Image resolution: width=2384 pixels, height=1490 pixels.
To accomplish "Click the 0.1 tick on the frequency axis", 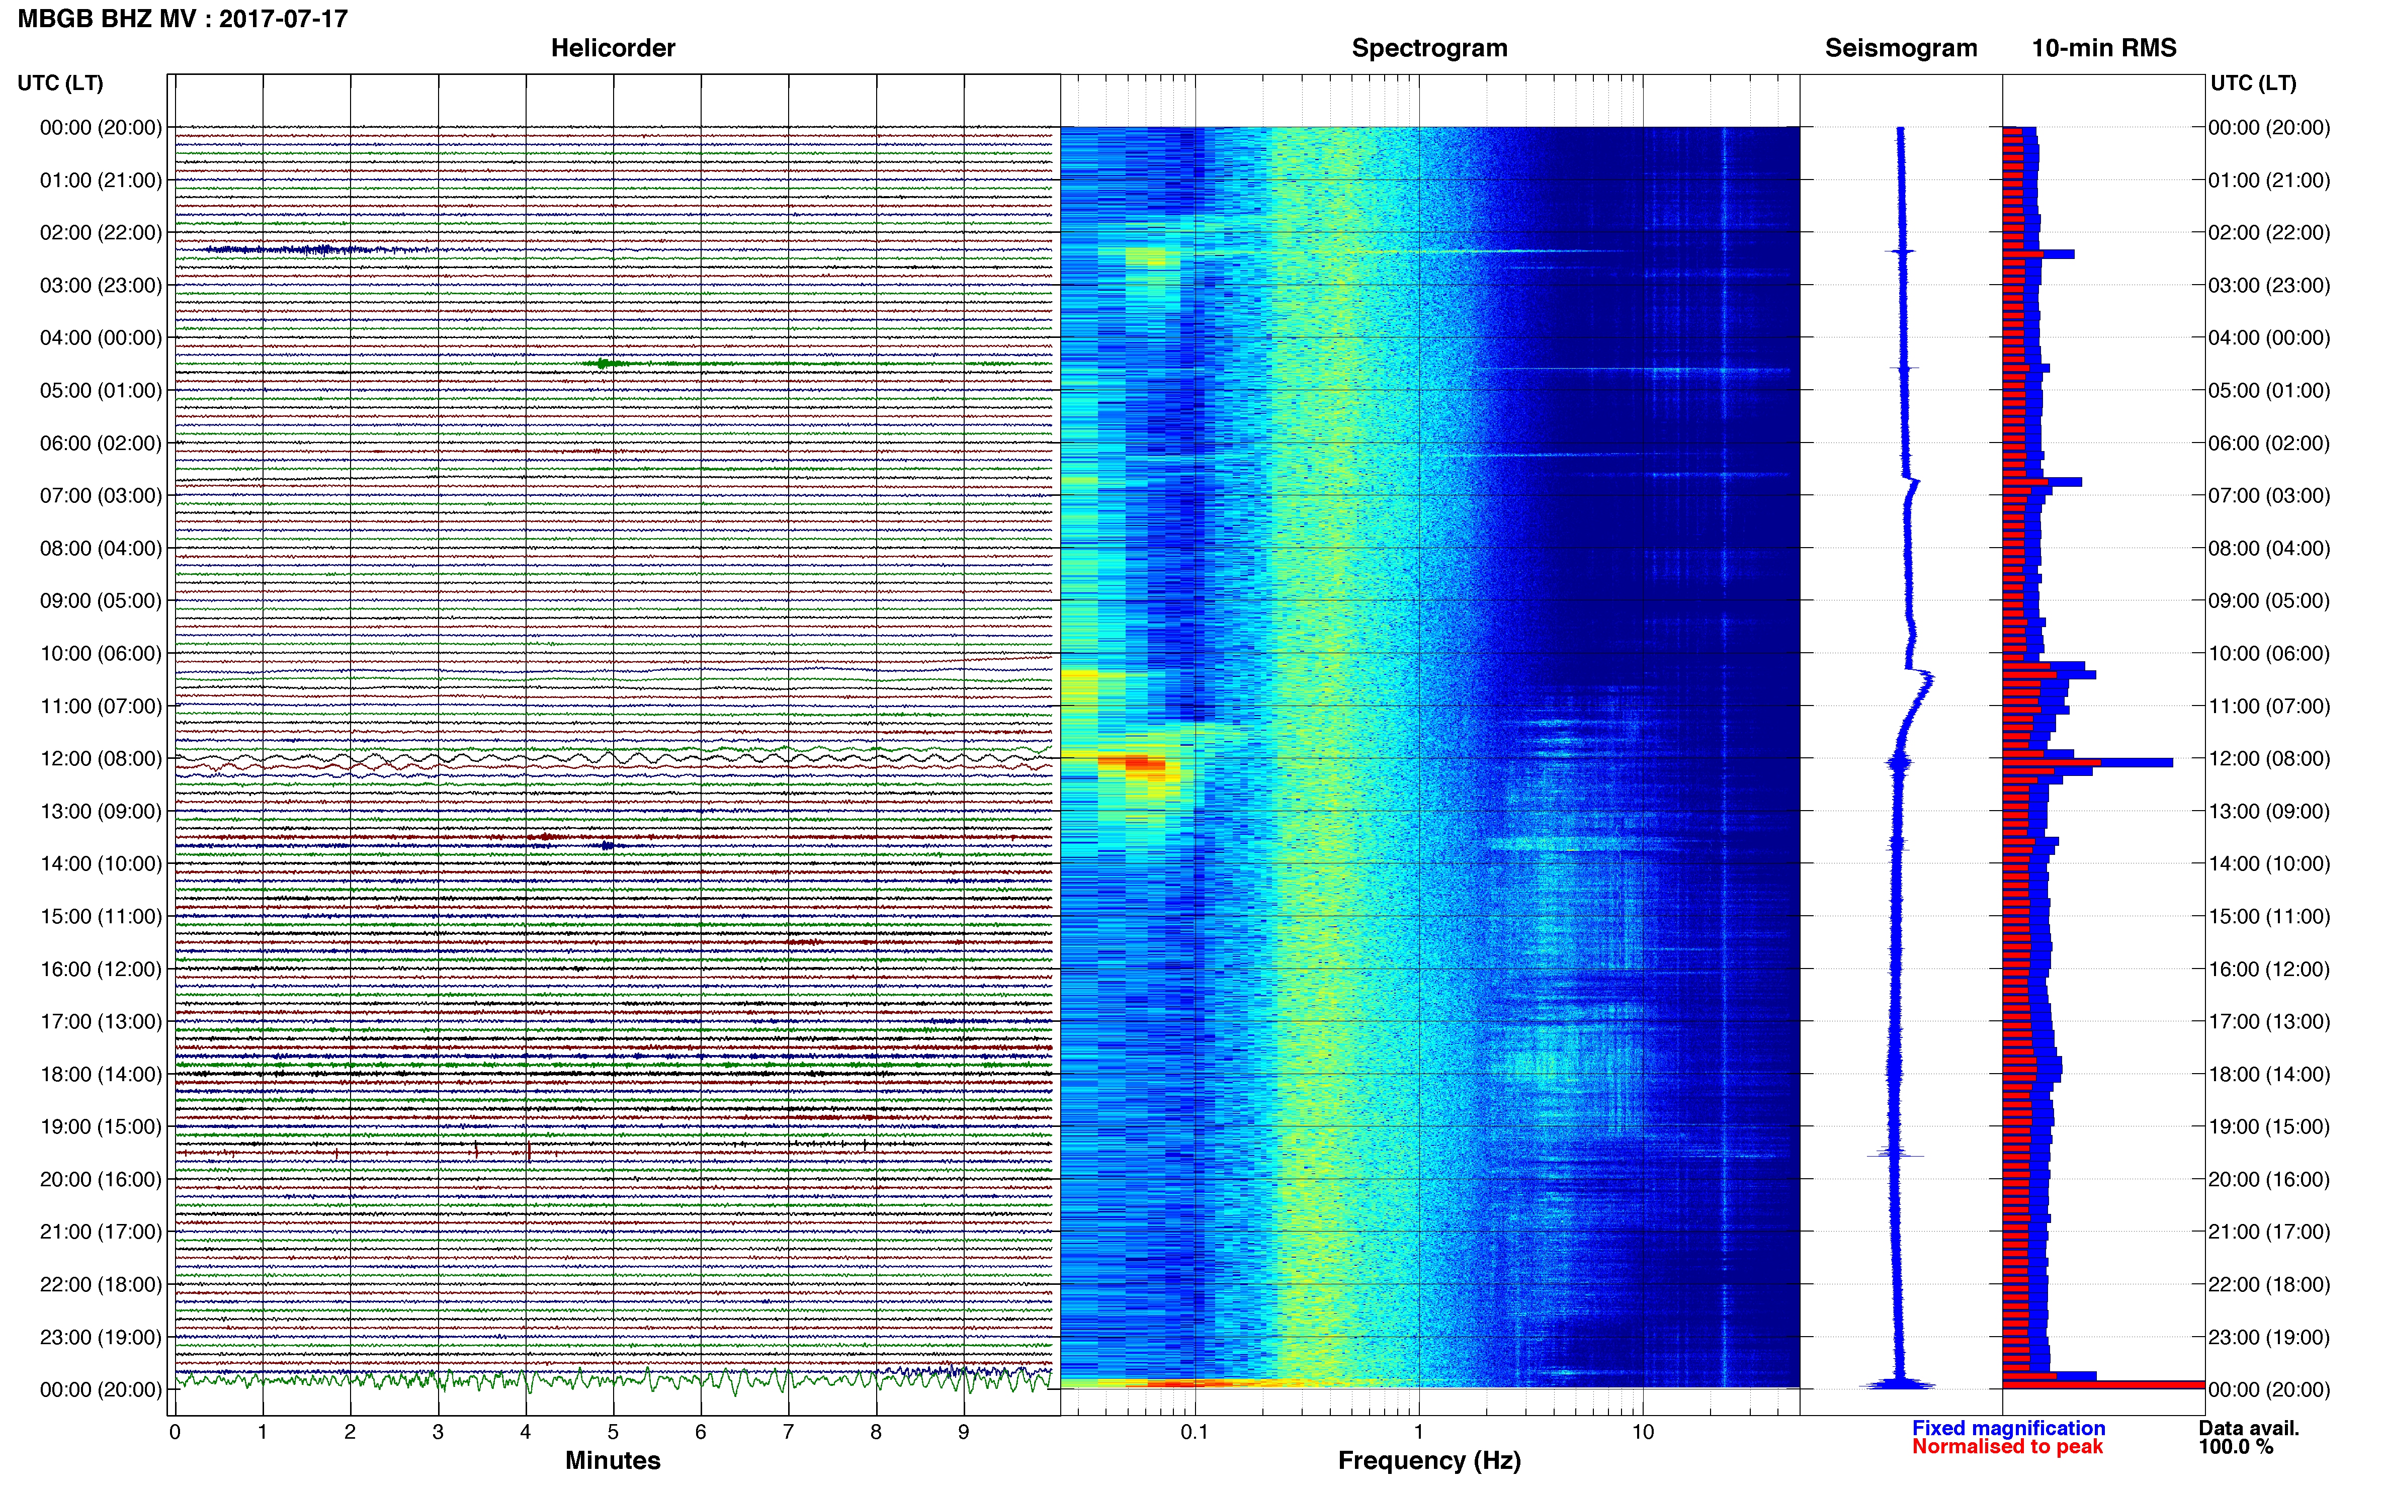I will (x=1195, y=1432).
